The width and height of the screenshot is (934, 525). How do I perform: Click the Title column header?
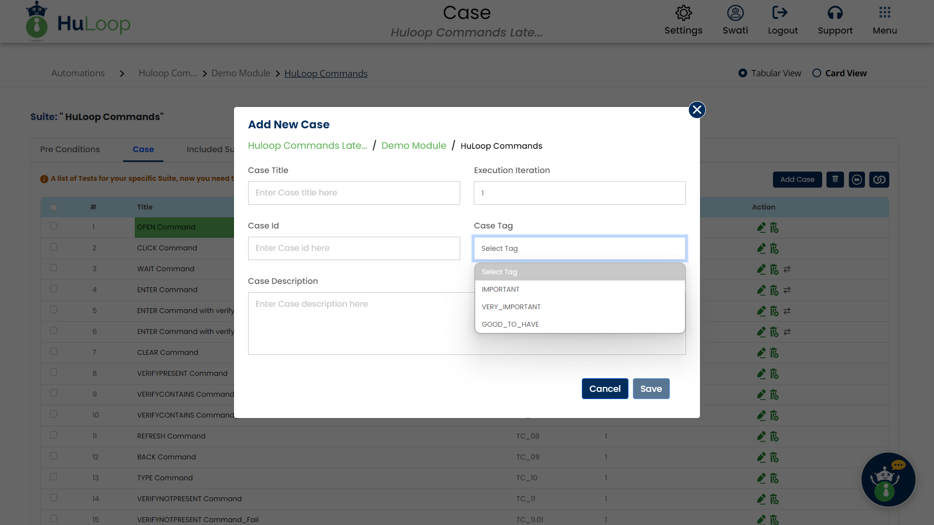point(144,207)
